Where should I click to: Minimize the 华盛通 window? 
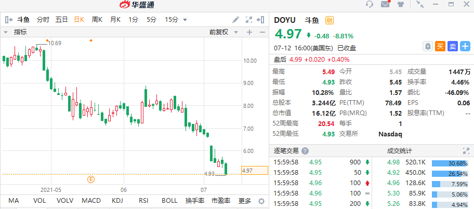(x=436, y=4)
